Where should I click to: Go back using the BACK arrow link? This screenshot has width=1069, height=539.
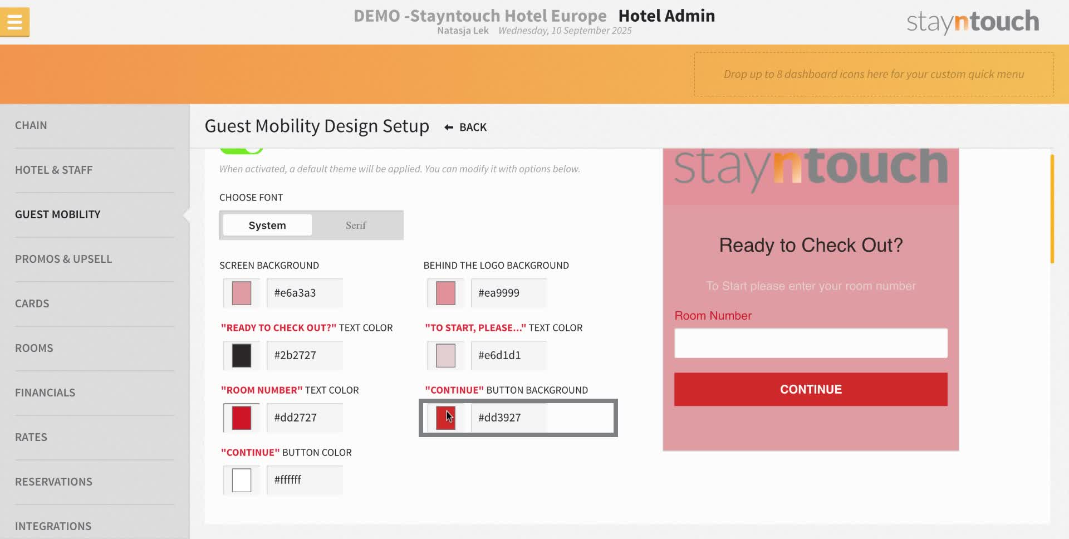tap(465, 127)
